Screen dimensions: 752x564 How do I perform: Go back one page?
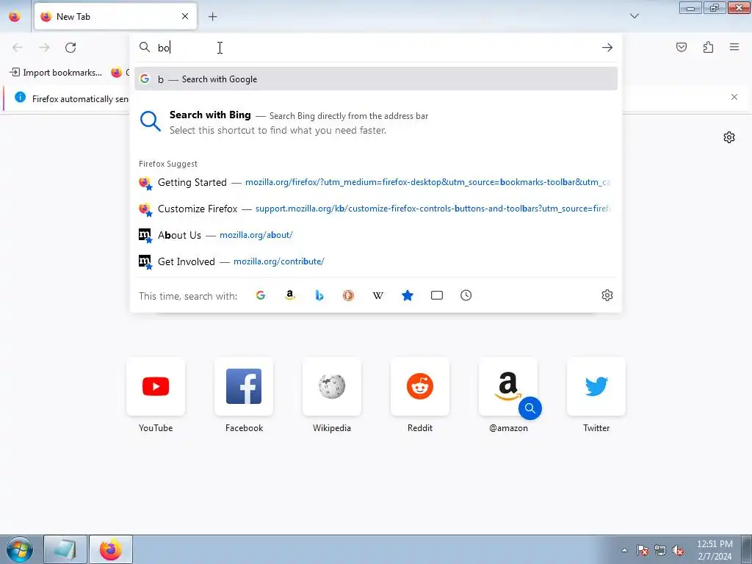pos(18,48)
